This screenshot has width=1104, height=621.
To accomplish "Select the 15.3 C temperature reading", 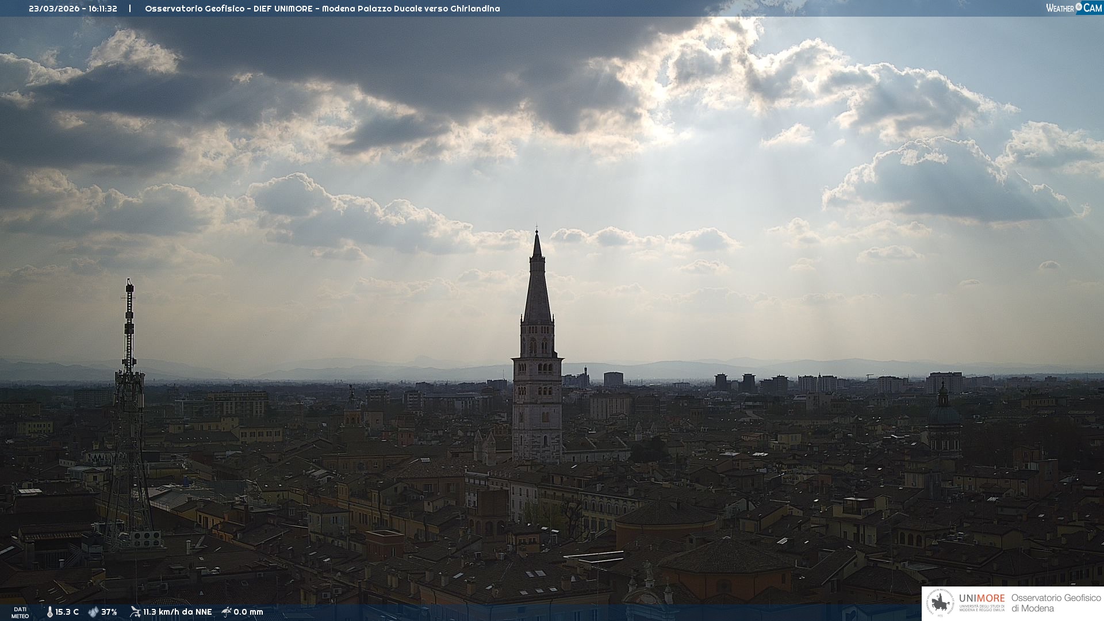I will coord(67,612).
